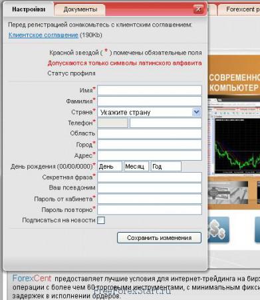Click the Телефон number field
260x300 pixels.
[166, 123]
